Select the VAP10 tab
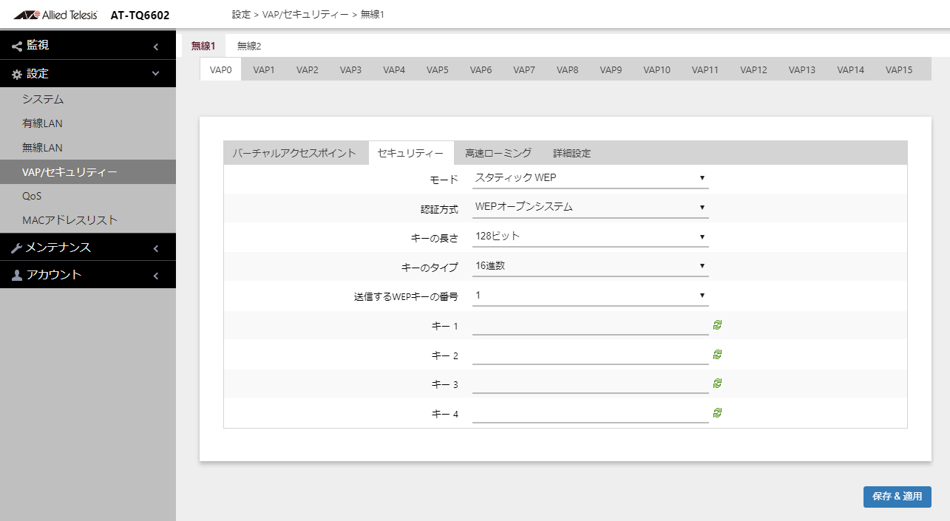This screenshot has width=950, height=521. pyautogui.click(x=656, y=70)
